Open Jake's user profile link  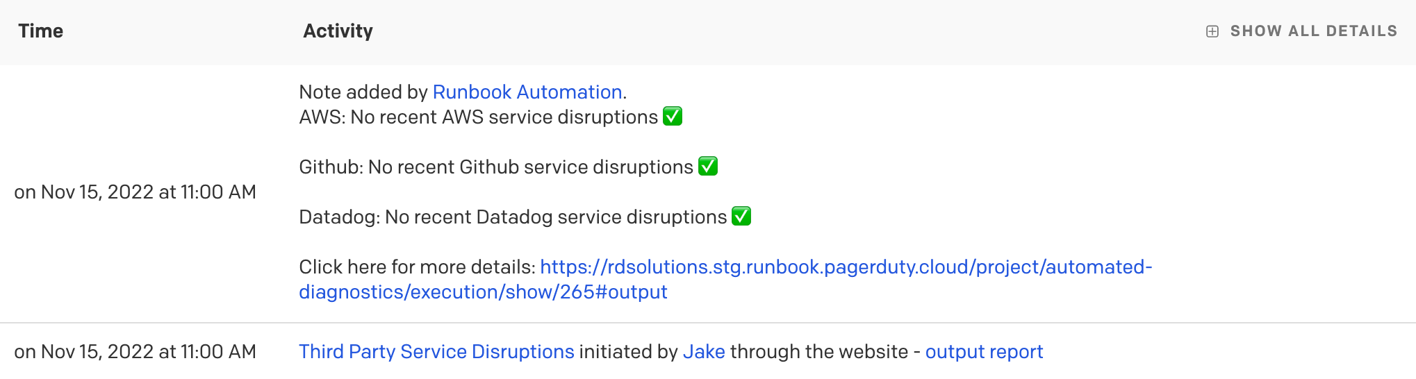[704, 352]
